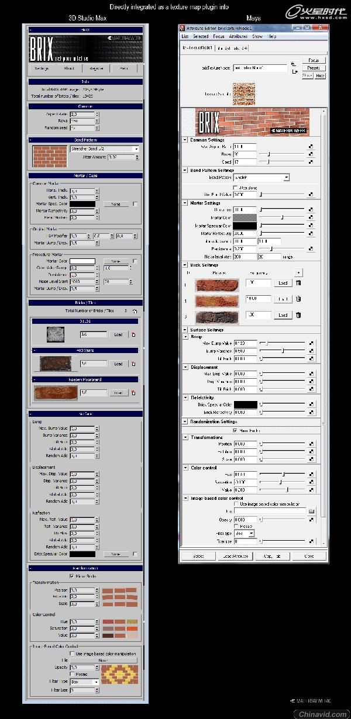Click the Texture Sample brick thumbnail in Maya
Screen dimensions: 351x719
[244, 94]
